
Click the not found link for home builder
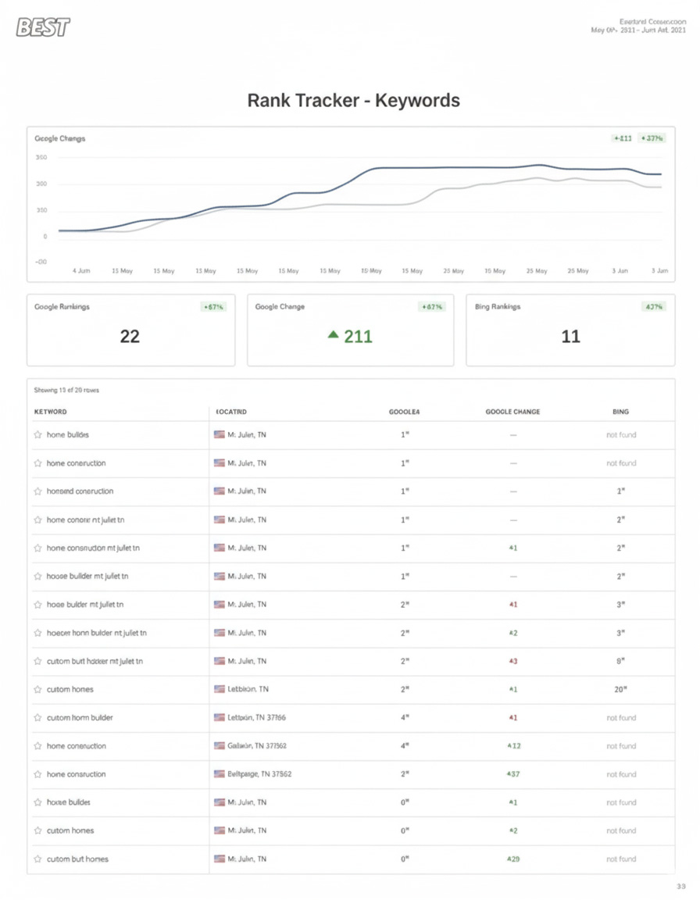point(620,434)
